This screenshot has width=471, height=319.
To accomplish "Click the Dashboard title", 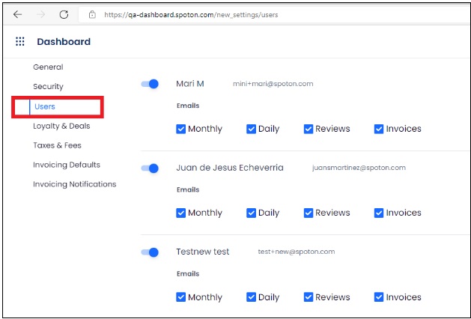I will pos(64,41).
